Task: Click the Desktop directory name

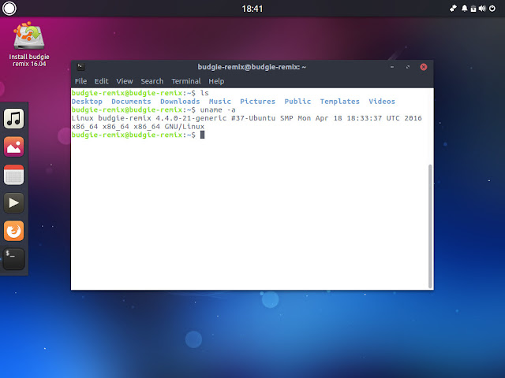Action: [x=87, y=102]
